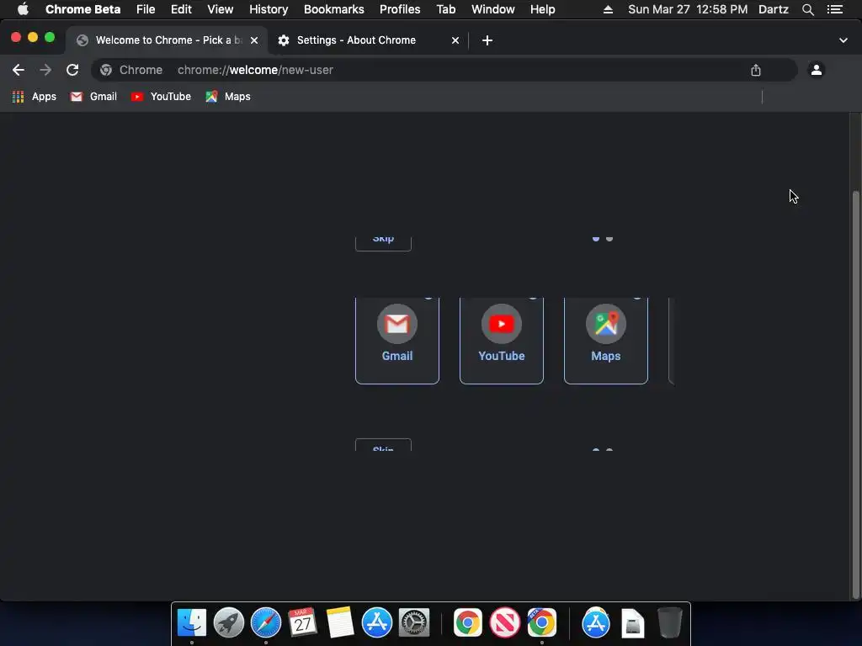Open the document file in Dock
Viewport: 862px width, 646px height.
(633, 622)
